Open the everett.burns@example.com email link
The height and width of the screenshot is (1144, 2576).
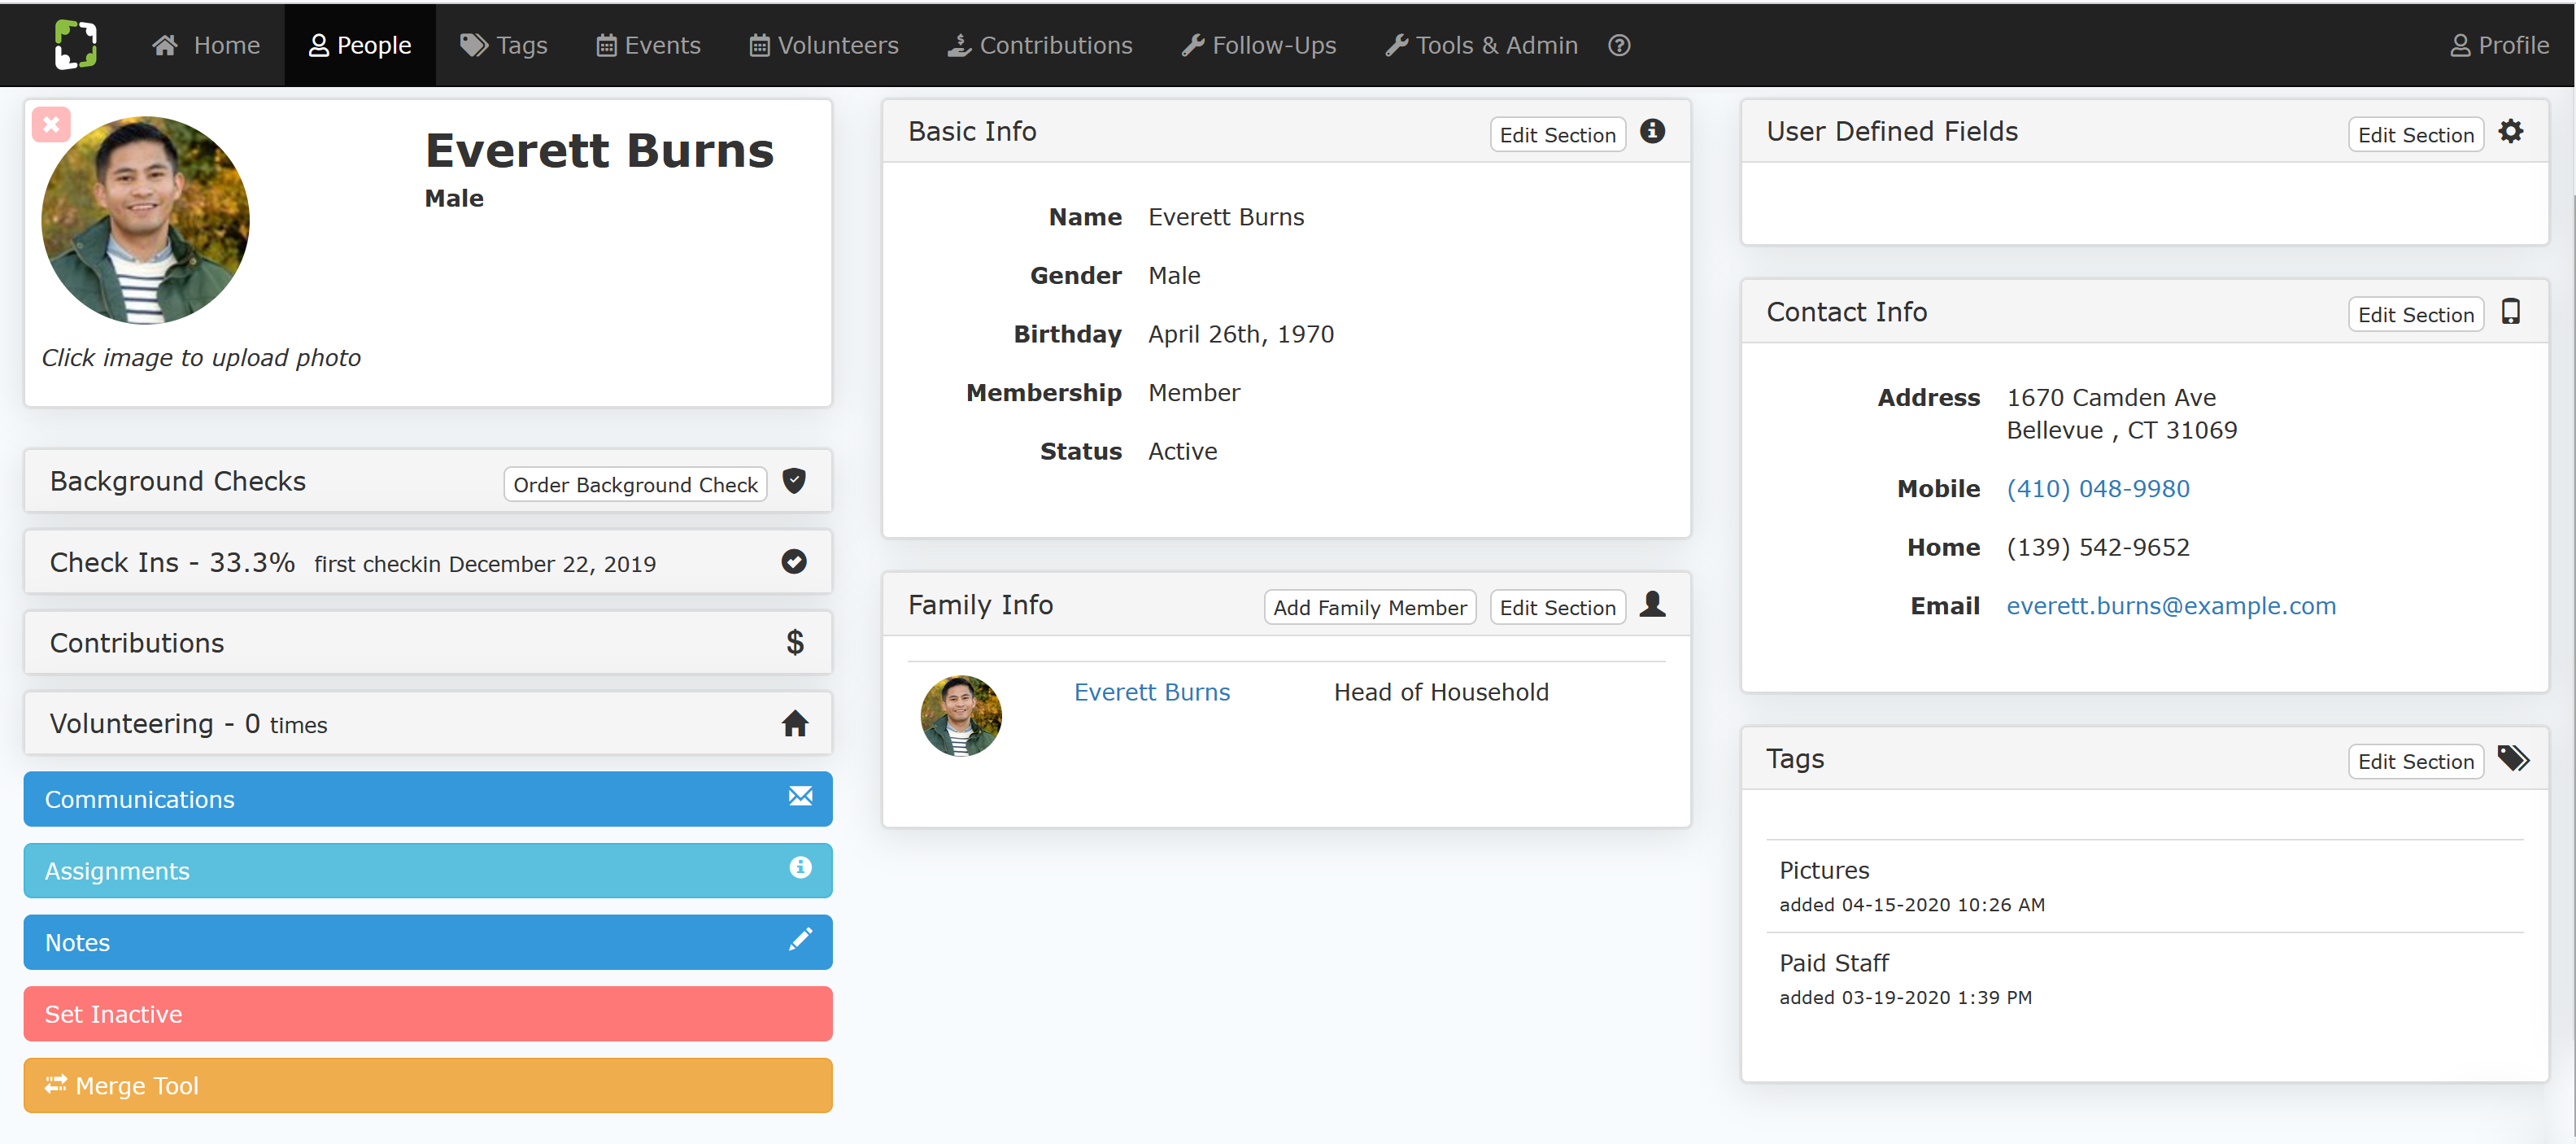(x=2171, y=606)
